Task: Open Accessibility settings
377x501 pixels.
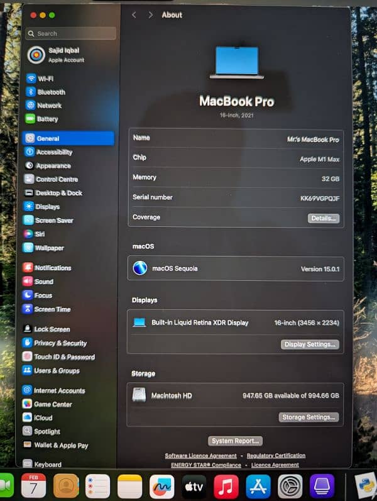Action: click(x=53, y=152)
